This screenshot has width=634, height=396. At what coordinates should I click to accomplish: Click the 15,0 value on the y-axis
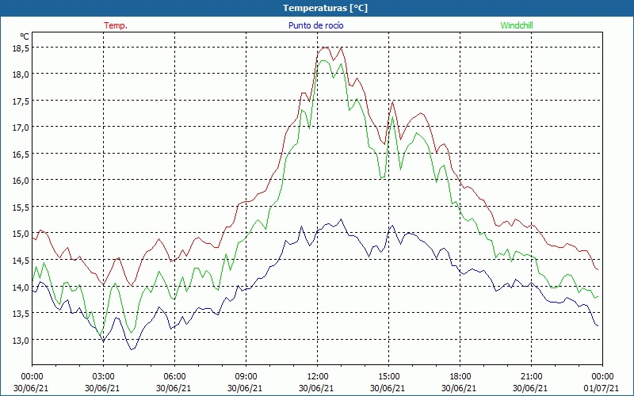21,234
